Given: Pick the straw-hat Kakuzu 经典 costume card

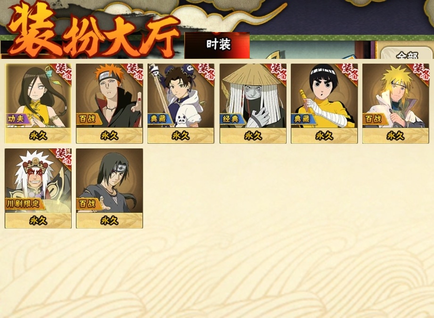Looking at the screenshot, I should [x=253, y=103].
